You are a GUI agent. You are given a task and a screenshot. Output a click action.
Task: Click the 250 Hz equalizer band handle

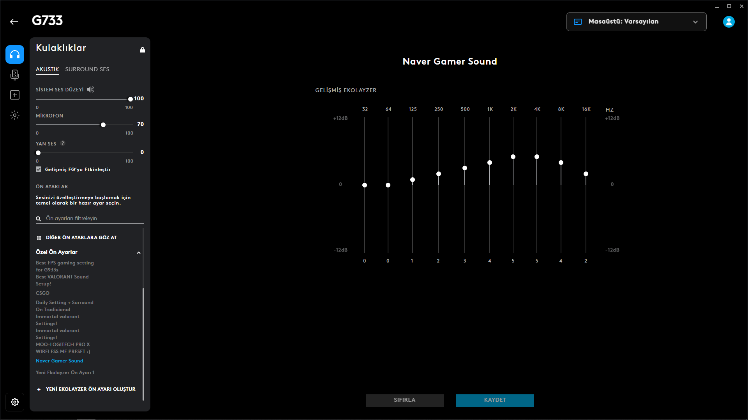[x=439, y=174]
